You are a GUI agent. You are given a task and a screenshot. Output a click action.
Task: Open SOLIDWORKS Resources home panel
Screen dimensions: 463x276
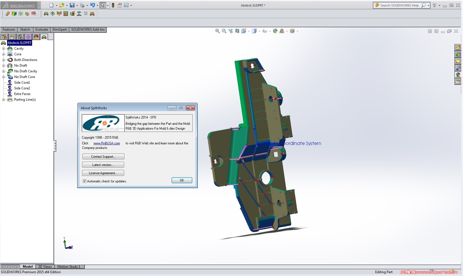point(458,48)
